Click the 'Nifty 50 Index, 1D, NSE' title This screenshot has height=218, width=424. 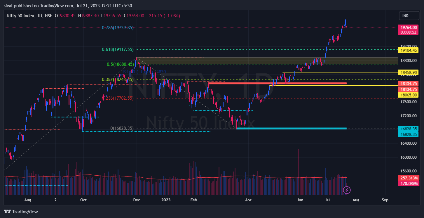tap(29, 15)
